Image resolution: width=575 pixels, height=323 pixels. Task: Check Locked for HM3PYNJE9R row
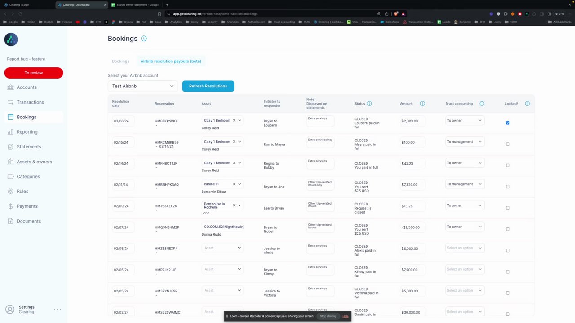click(x=508, y=292)
